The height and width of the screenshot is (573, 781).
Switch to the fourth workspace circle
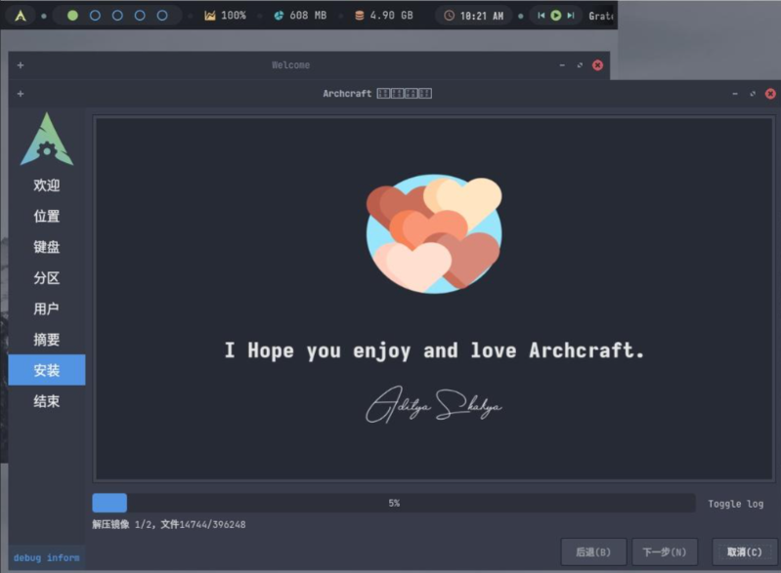140,16
